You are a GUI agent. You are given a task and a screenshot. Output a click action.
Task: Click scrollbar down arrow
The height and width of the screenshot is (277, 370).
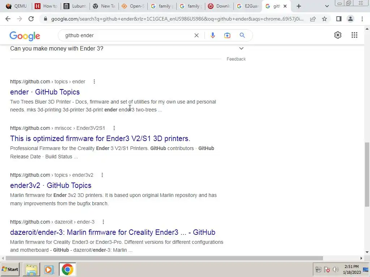367,252
